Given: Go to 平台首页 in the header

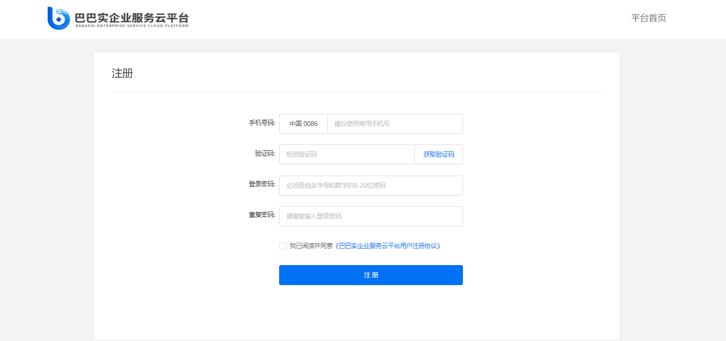Looking at the screenshot, I should coord(648,18).
